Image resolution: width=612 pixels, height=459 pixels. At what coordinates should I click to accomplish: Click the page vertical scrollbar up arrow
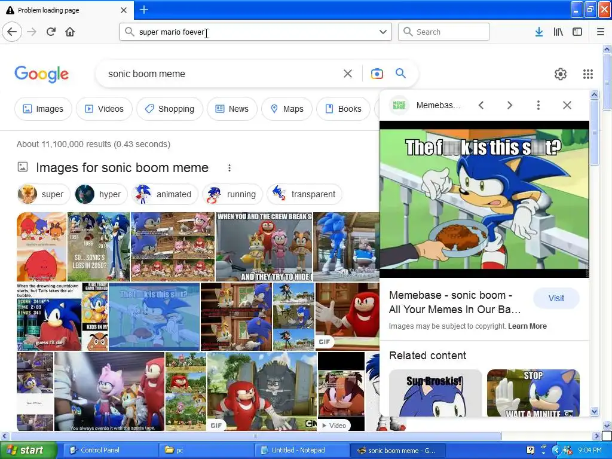tap(607, 49)
